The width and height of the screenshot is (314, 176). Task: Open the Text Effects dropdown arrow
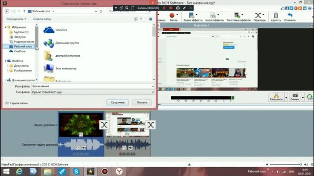(x=242, y=15)
